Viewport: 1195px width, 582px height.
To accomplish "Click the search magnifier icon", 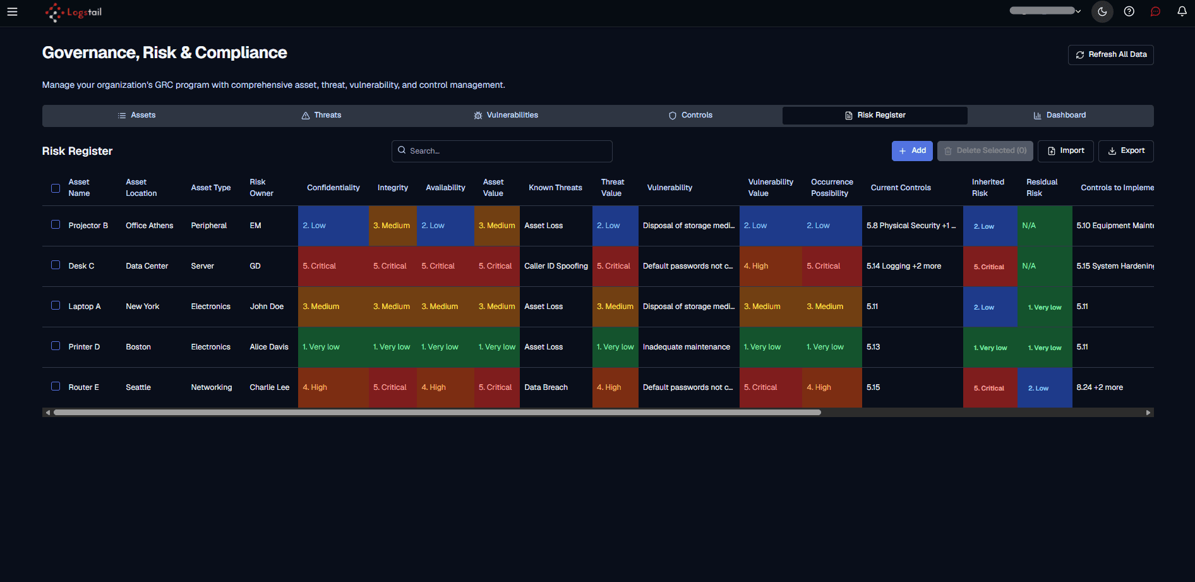I will coord(402,150).
